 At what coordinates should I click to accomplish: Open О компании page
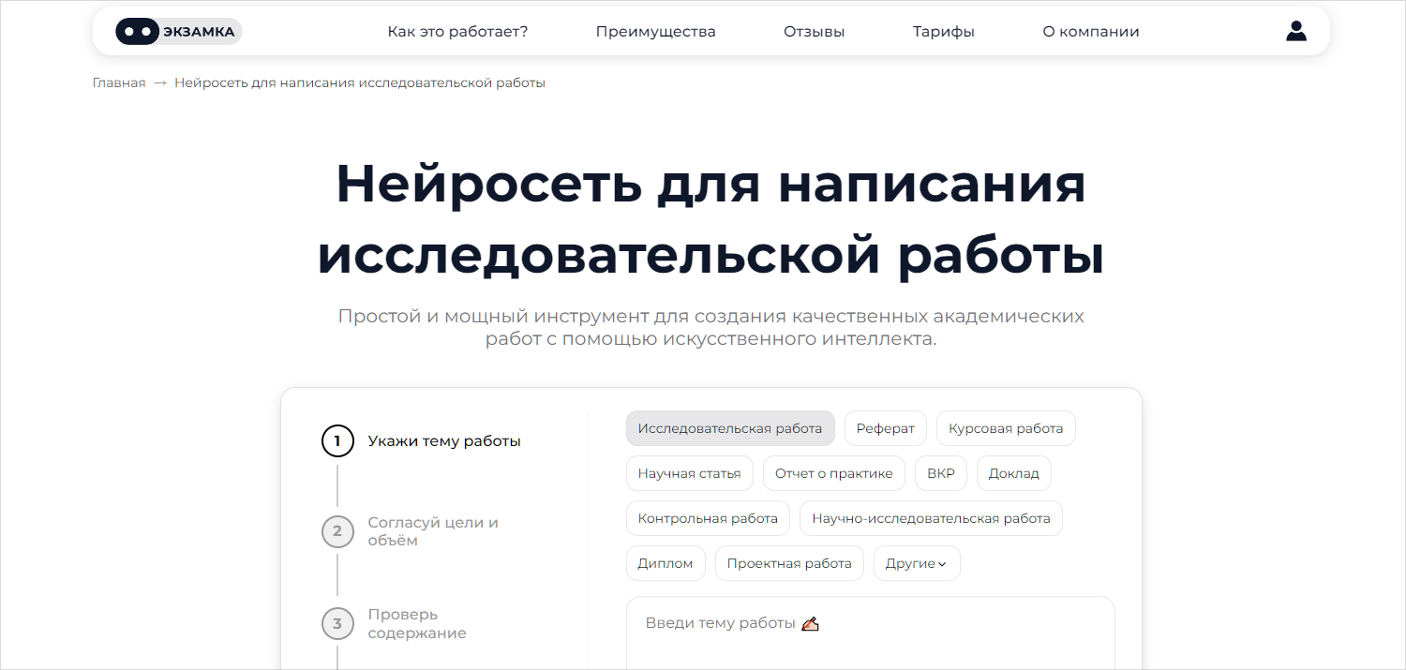(x=1090, y=32)
